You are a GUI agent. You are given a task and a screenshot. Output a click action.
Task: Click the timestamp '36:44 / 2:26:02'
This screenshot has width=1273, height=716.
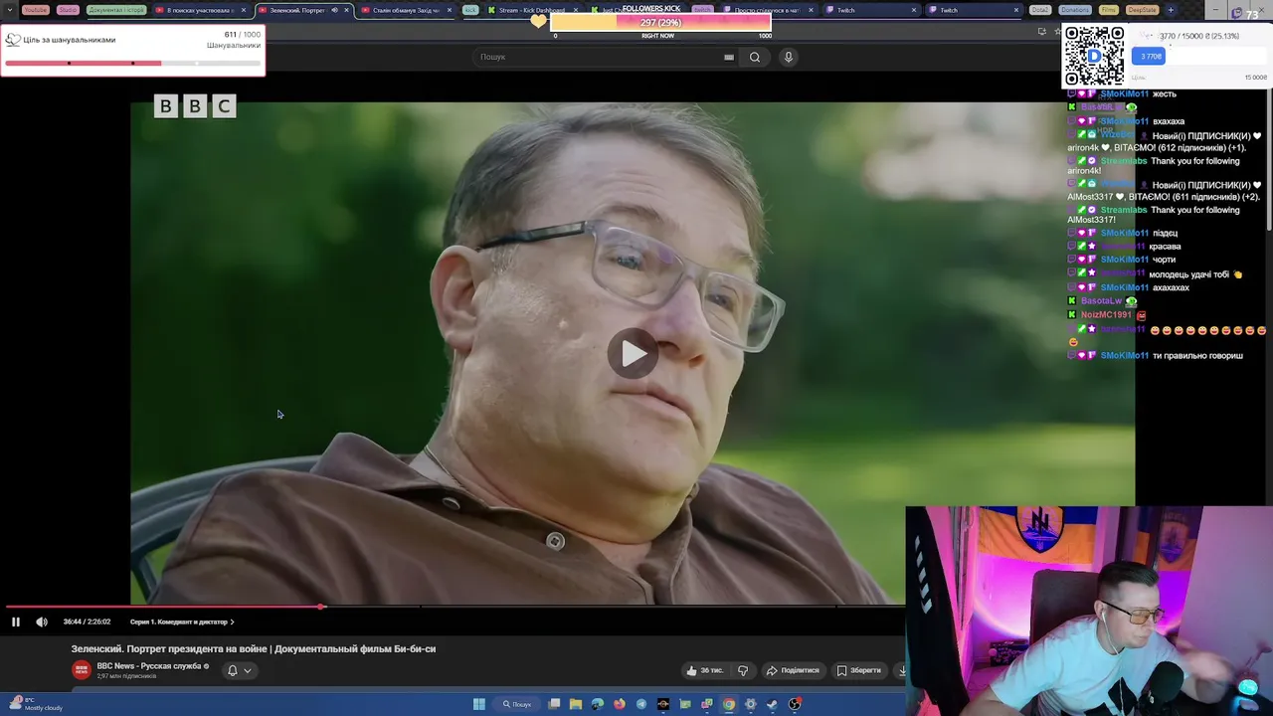[87, 622]
